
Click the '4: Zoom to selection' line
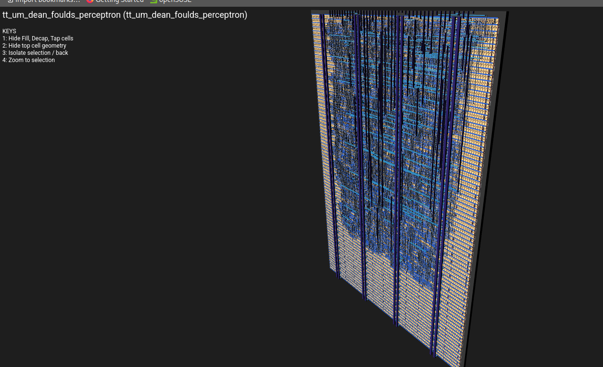[x=28, y=60]
